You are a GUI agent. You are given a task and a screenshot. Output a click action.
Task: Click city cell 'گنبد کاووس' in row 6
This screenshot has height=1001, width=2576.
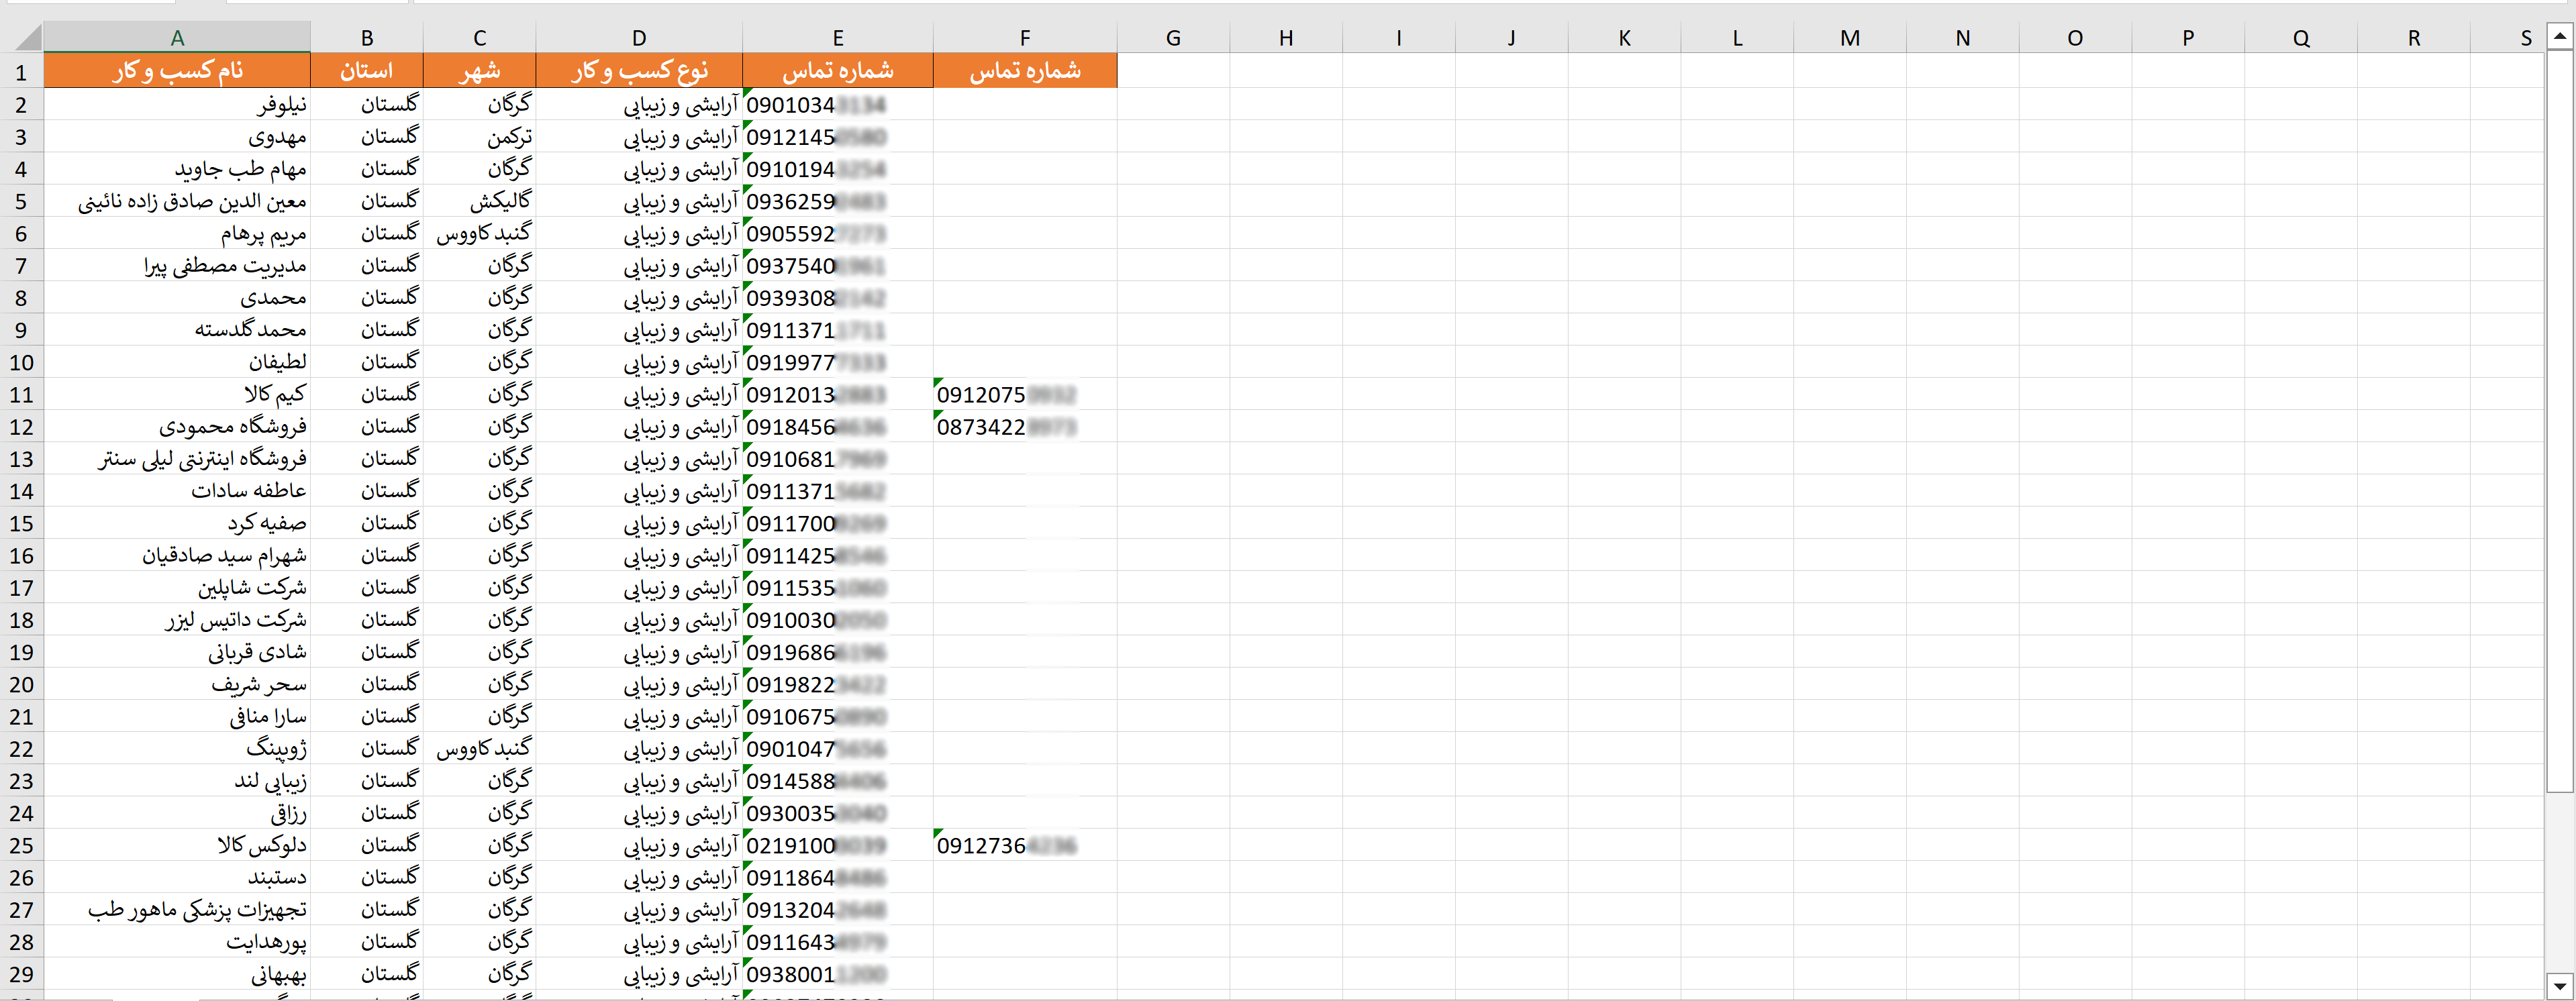click(x=480, y=233)
